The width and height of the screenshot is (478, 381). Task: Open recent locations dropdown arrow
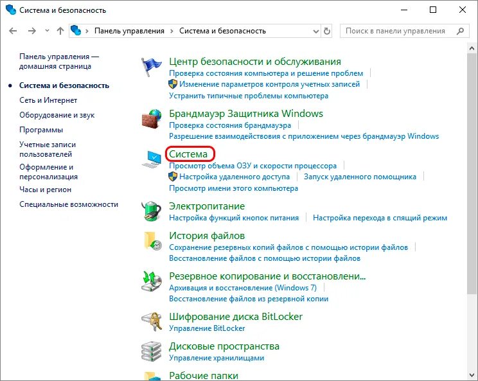click(47, 31)
